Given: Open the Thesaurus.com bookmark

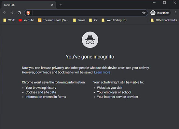Looking at the screenshot, I should tap(53, 20).
